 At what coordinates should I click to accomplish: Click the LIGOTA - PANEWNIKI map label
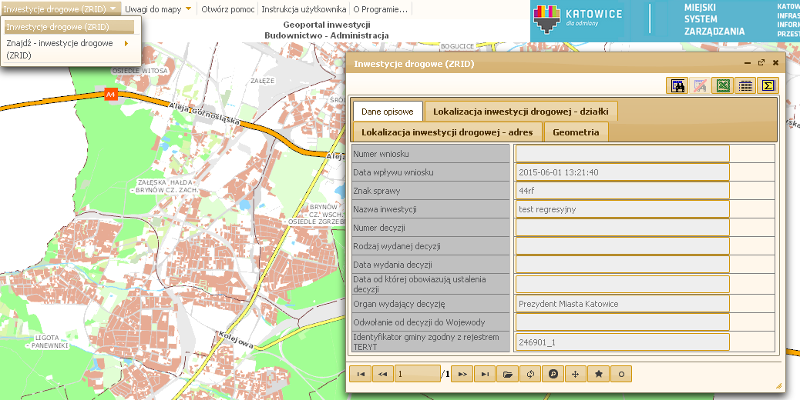click(x=47, y=342)
